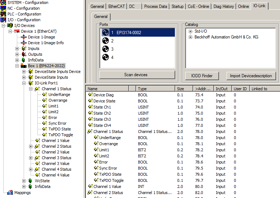
Task: Collapse the Box 1 (EP6224-2022) node
Action: pyautogui.click(x=17, y=66)
